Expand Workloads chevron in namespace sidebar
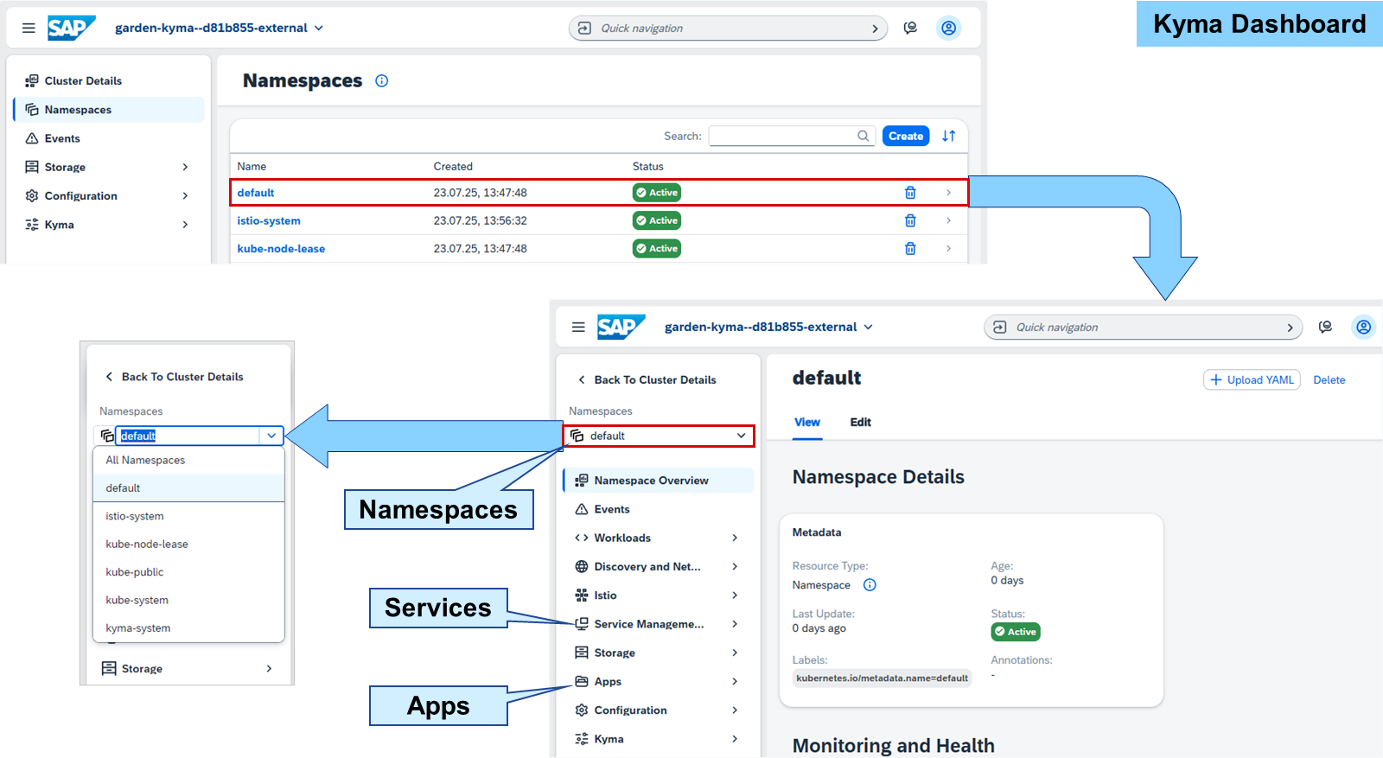 pyautogui.click(x=735, y=538)
